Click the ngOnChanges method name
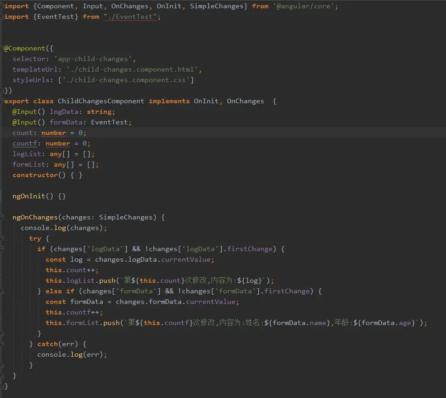The image size is (446, 398). click(x=35, y=217)
